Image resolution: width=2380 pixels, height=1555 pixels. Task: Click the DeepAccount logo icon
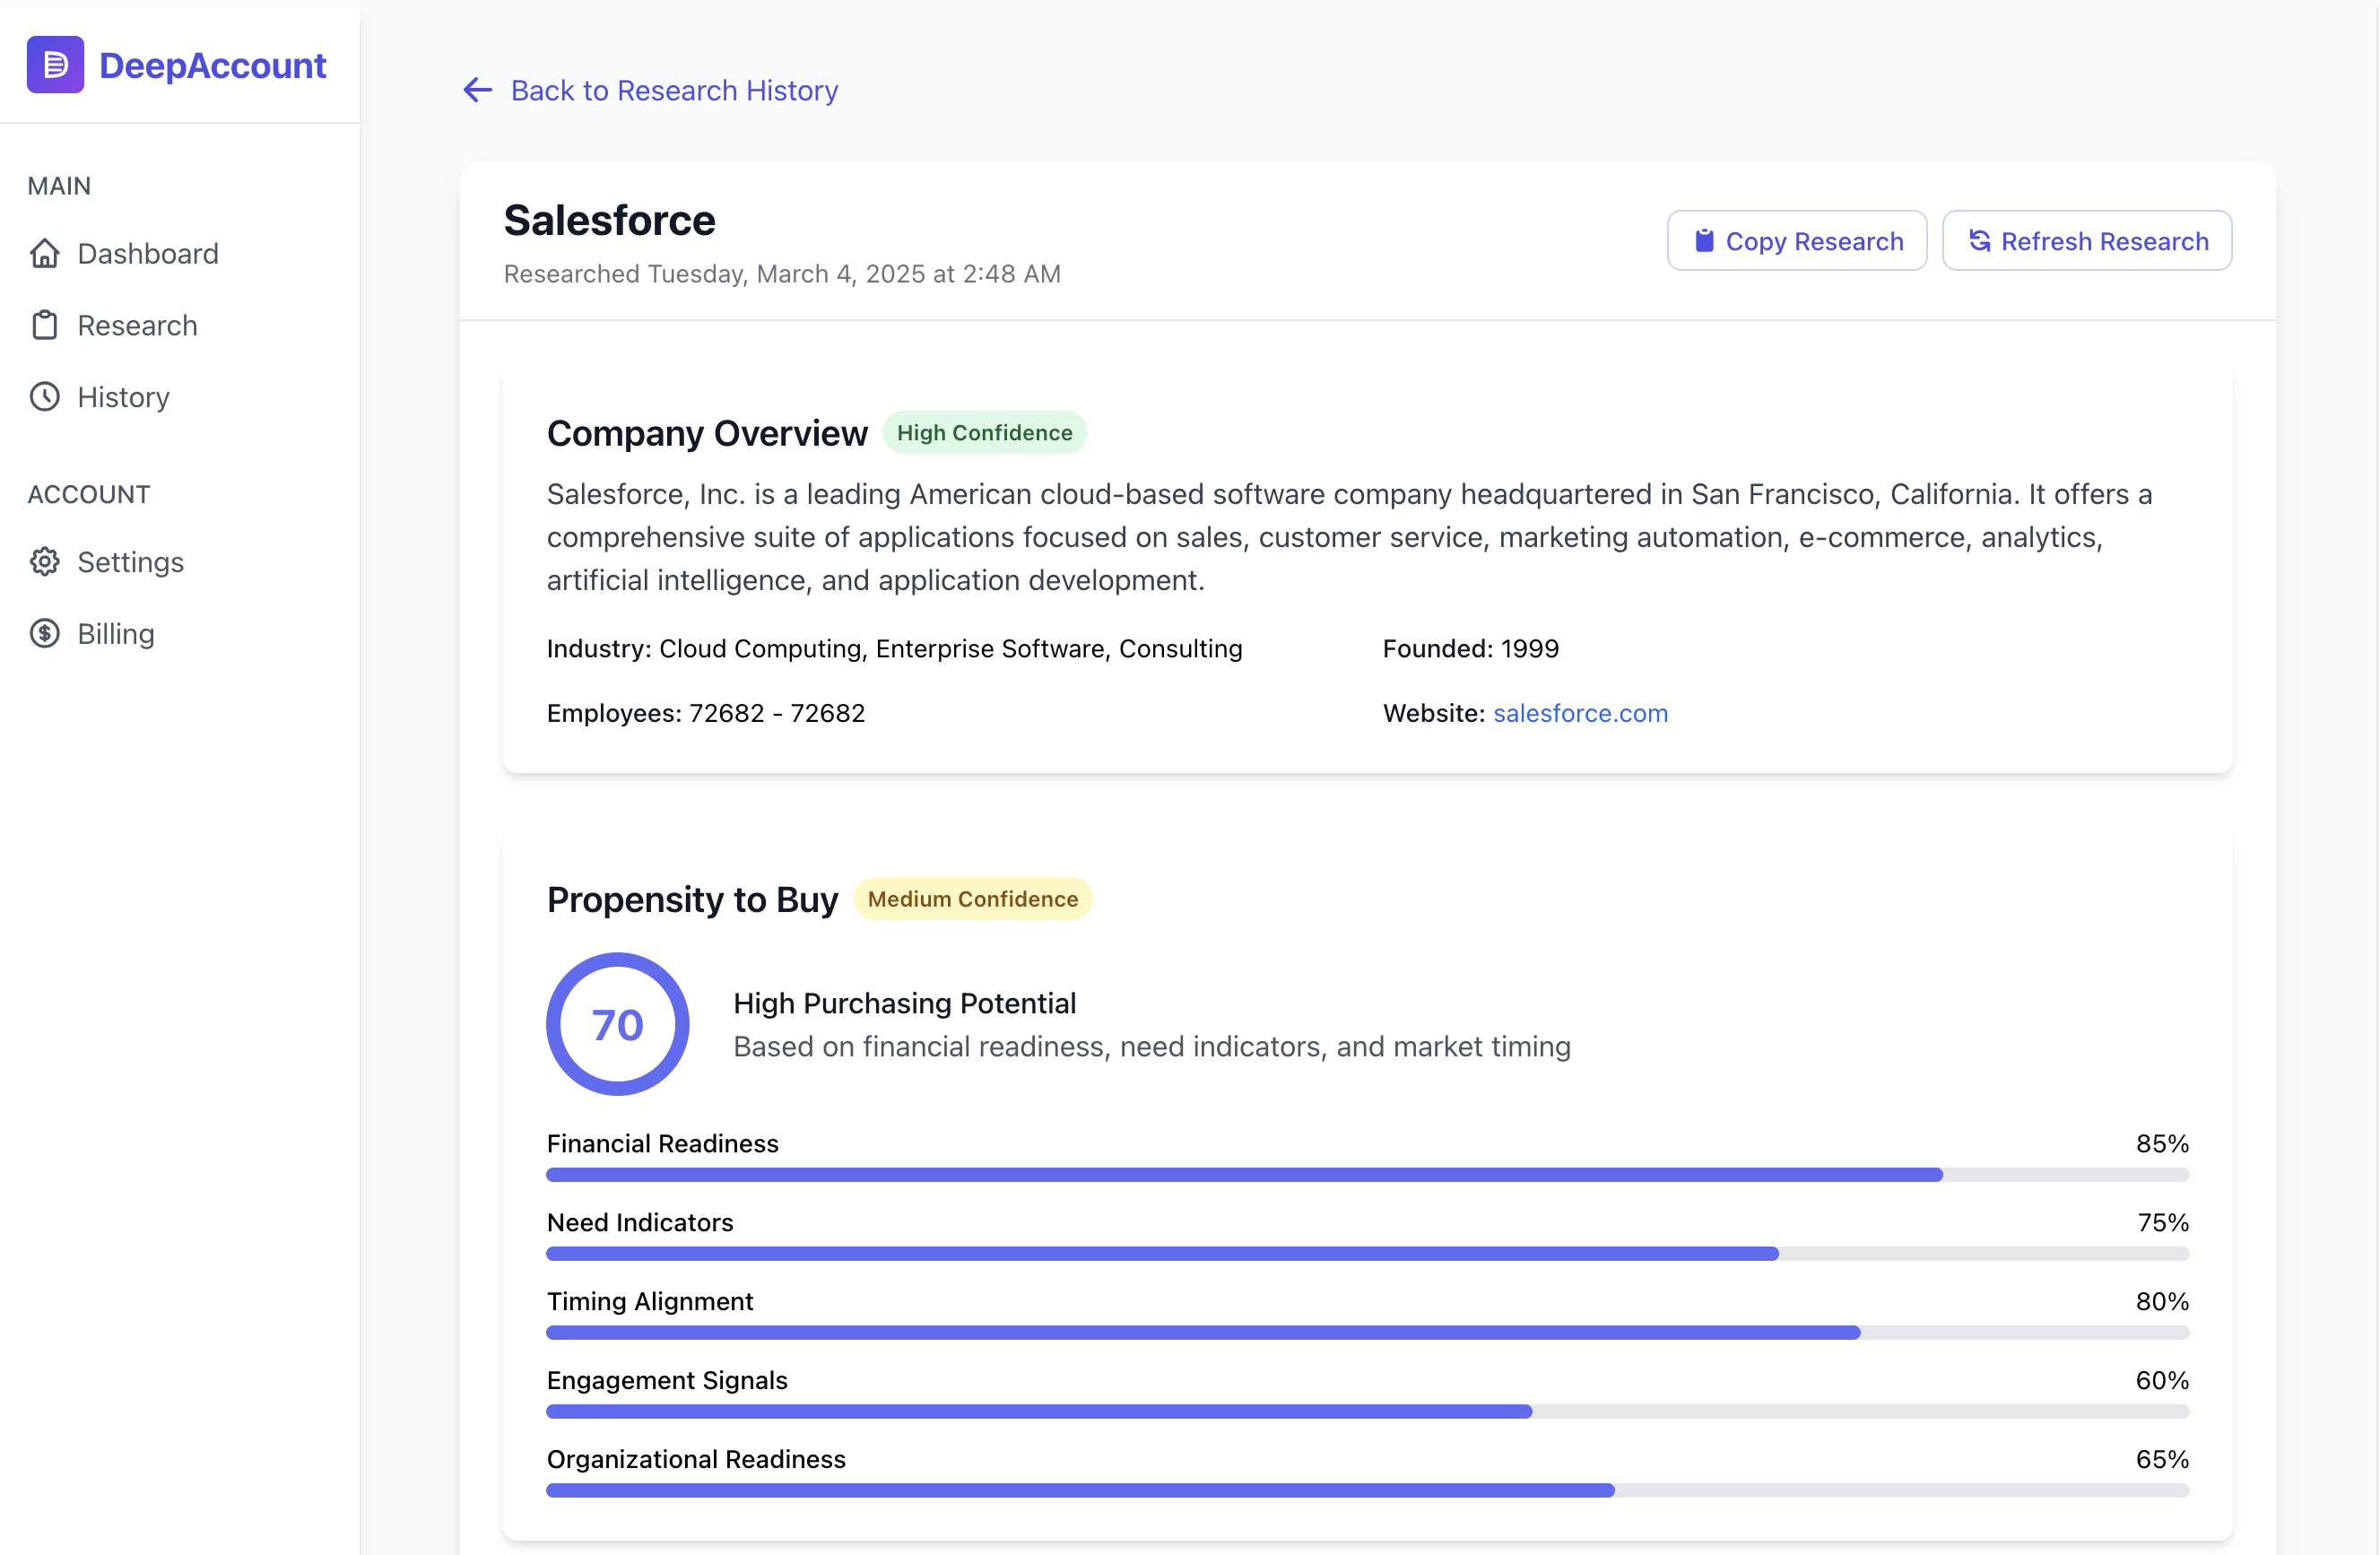tap(55, 65)
